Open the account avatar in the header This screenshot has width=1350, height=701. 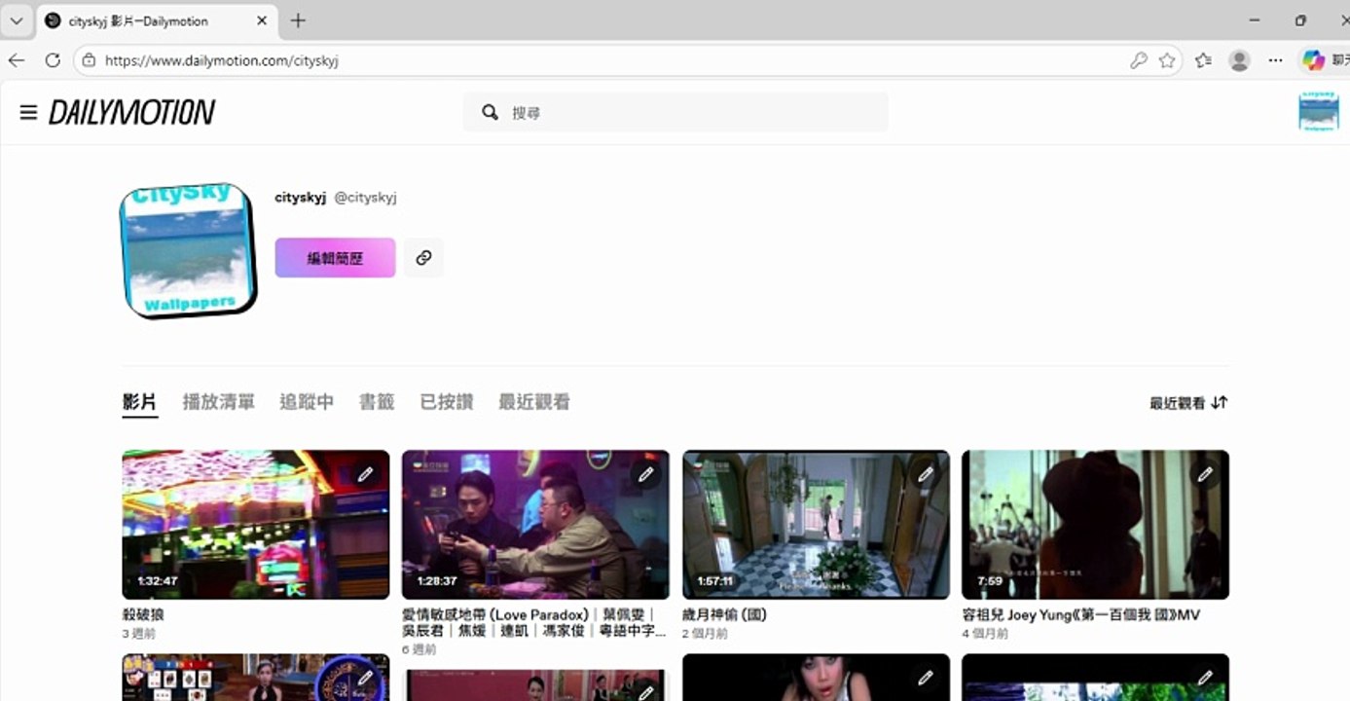1319,112
